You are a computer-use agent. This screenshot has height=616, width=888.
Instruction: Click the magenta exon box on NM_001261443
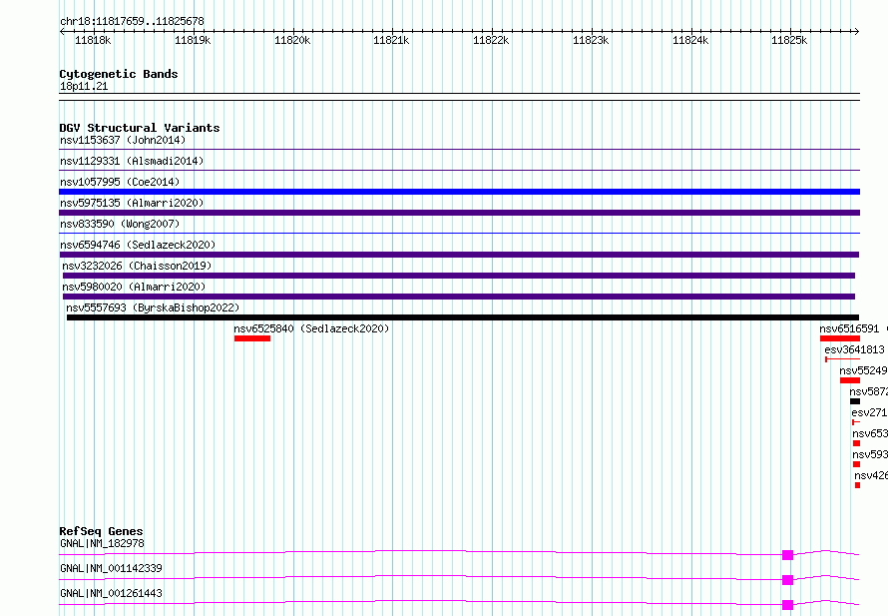tap(788, 605)
